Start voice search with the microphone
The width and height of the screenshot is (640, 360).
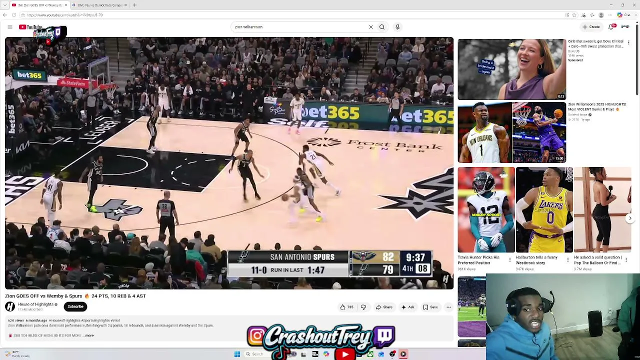tap(397, 27)
